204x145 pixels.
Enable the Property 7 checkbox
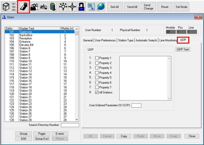tap(97, 87)
